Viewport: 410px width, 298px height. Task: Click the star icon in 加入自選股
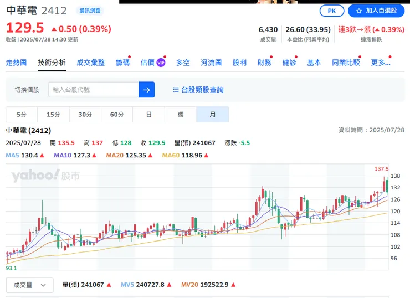click(x=359, y=11)
